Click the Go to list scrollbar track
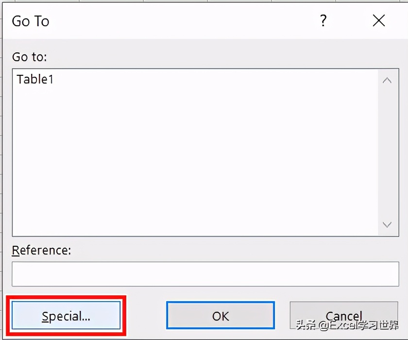The height and width of the screenshot is (340, 408). pyautogui.click(x=387, y=151)
